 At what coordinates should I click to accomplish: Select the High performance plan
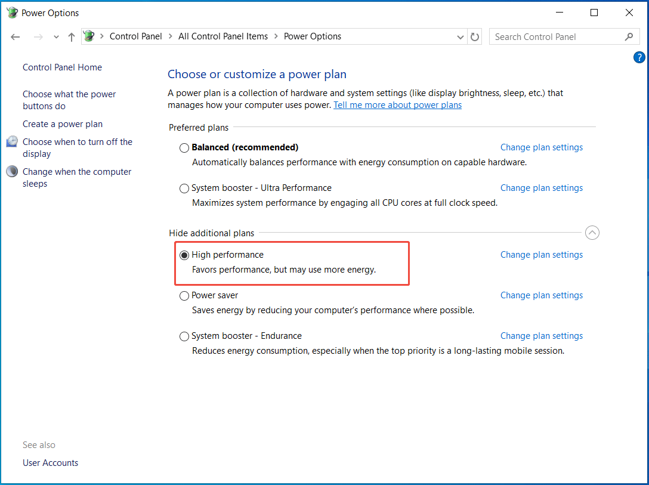click(x=184, y=255)
